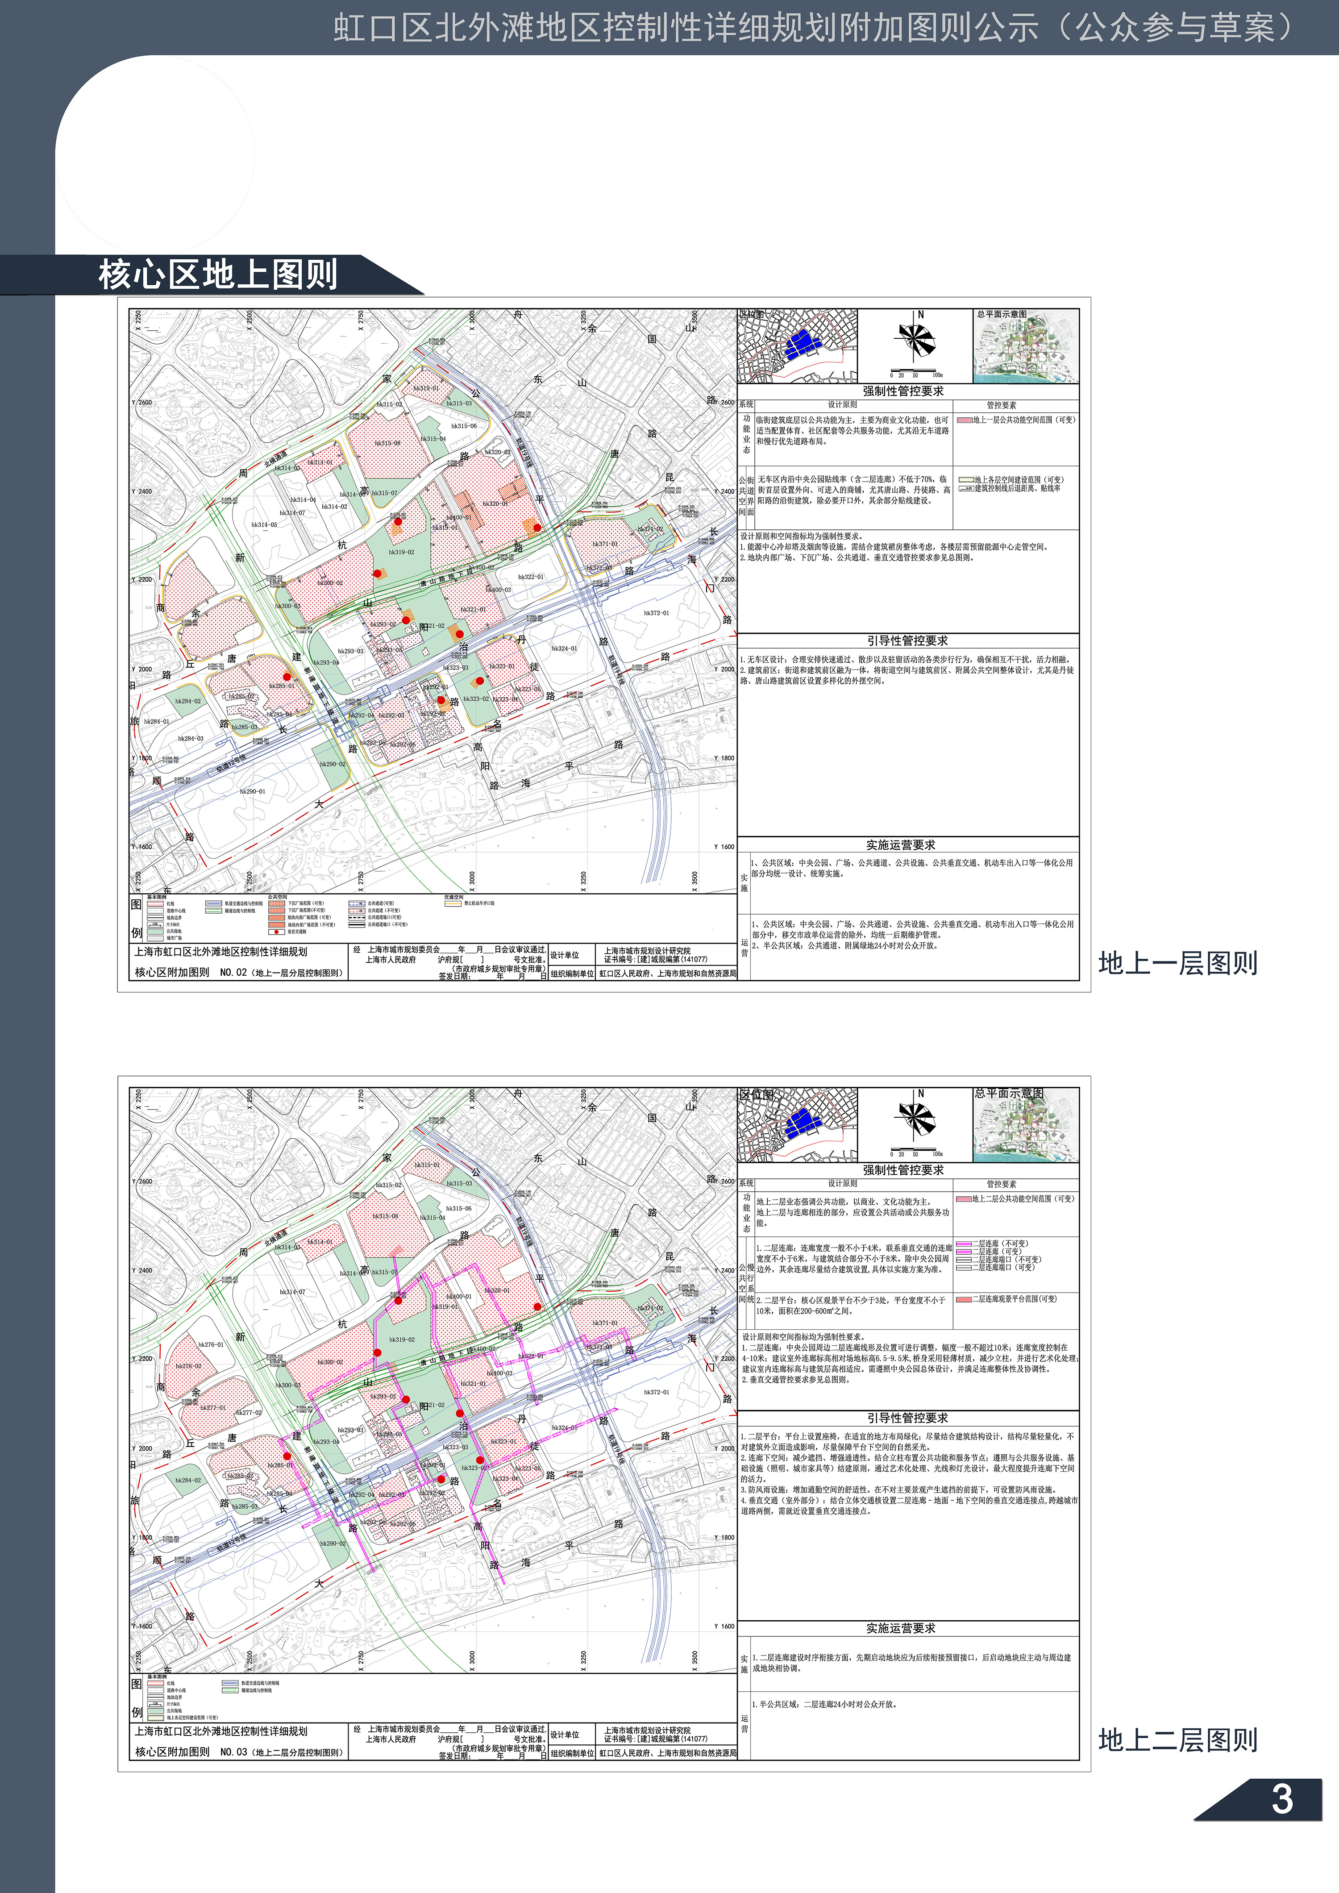Click the 强制性管控要求 heading in the first-floor sheet
1339x1893 pixels.
pos(904,391)
